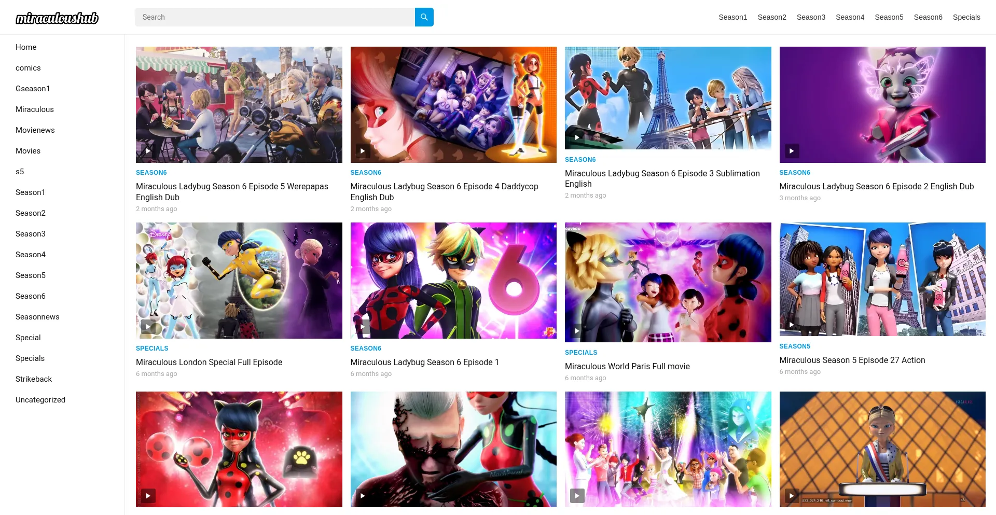Open the Season 6 Episode 1 thumbnail
This screenshot has height=515, width=996.
[453, 281]
